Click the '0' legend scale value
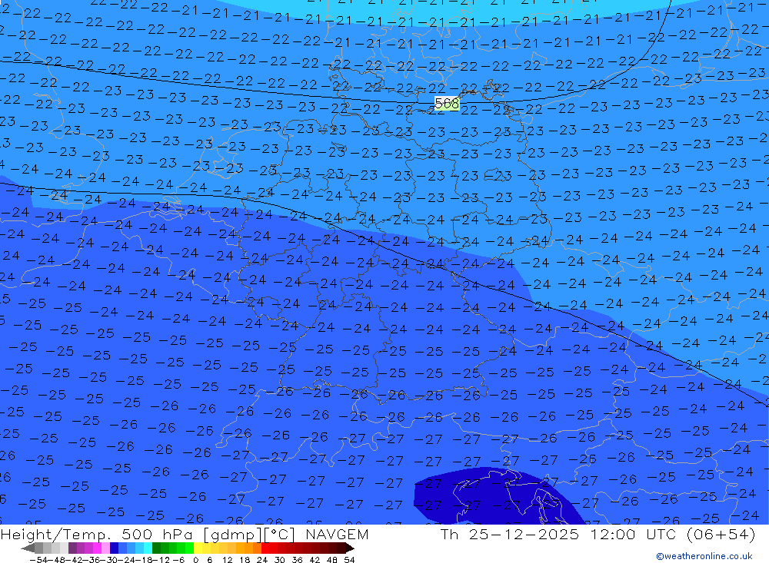The width and height of the screenshot is (769, 563). pos(195,560)
